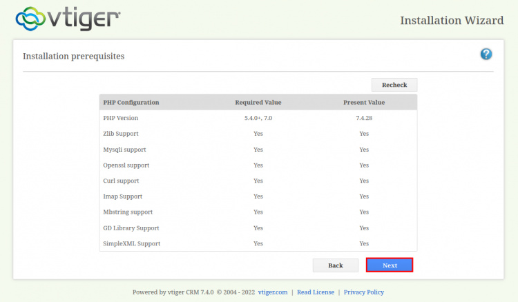Screen dimensions: 518x302
Task: Click the 7.4.28 present PHP version value
Action: 364,118
